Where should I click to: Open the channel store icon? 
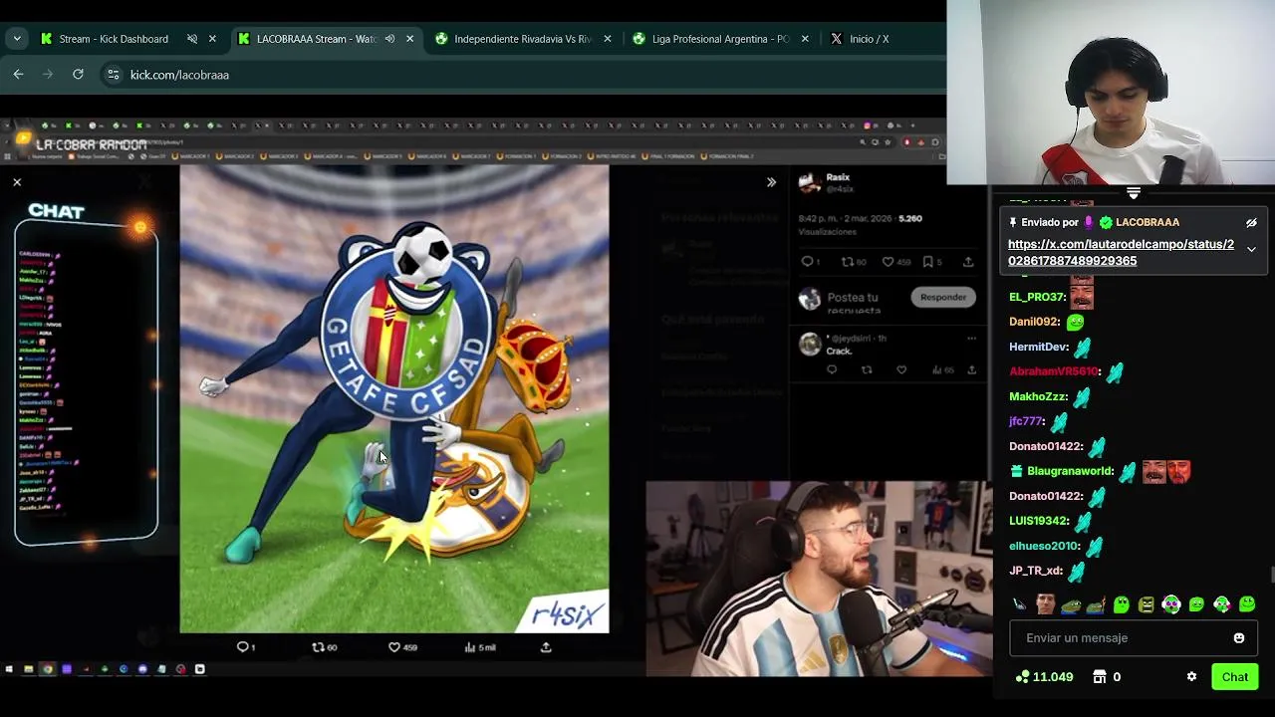point(1100,677)
